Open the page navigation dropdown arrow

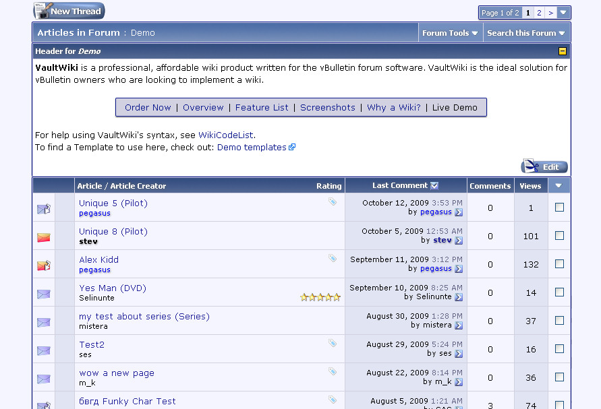click(564, 13)
